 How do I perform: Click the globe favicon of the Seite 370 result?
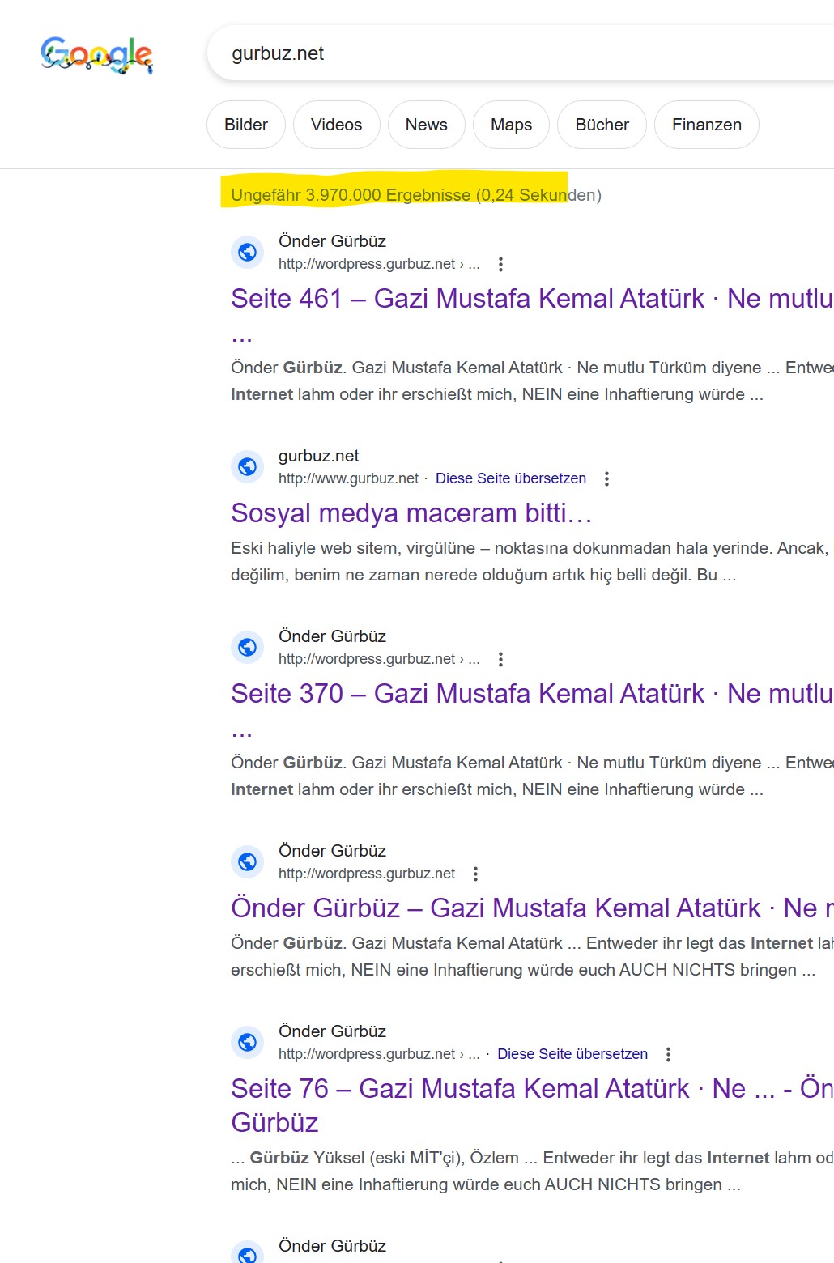point(248,647)
